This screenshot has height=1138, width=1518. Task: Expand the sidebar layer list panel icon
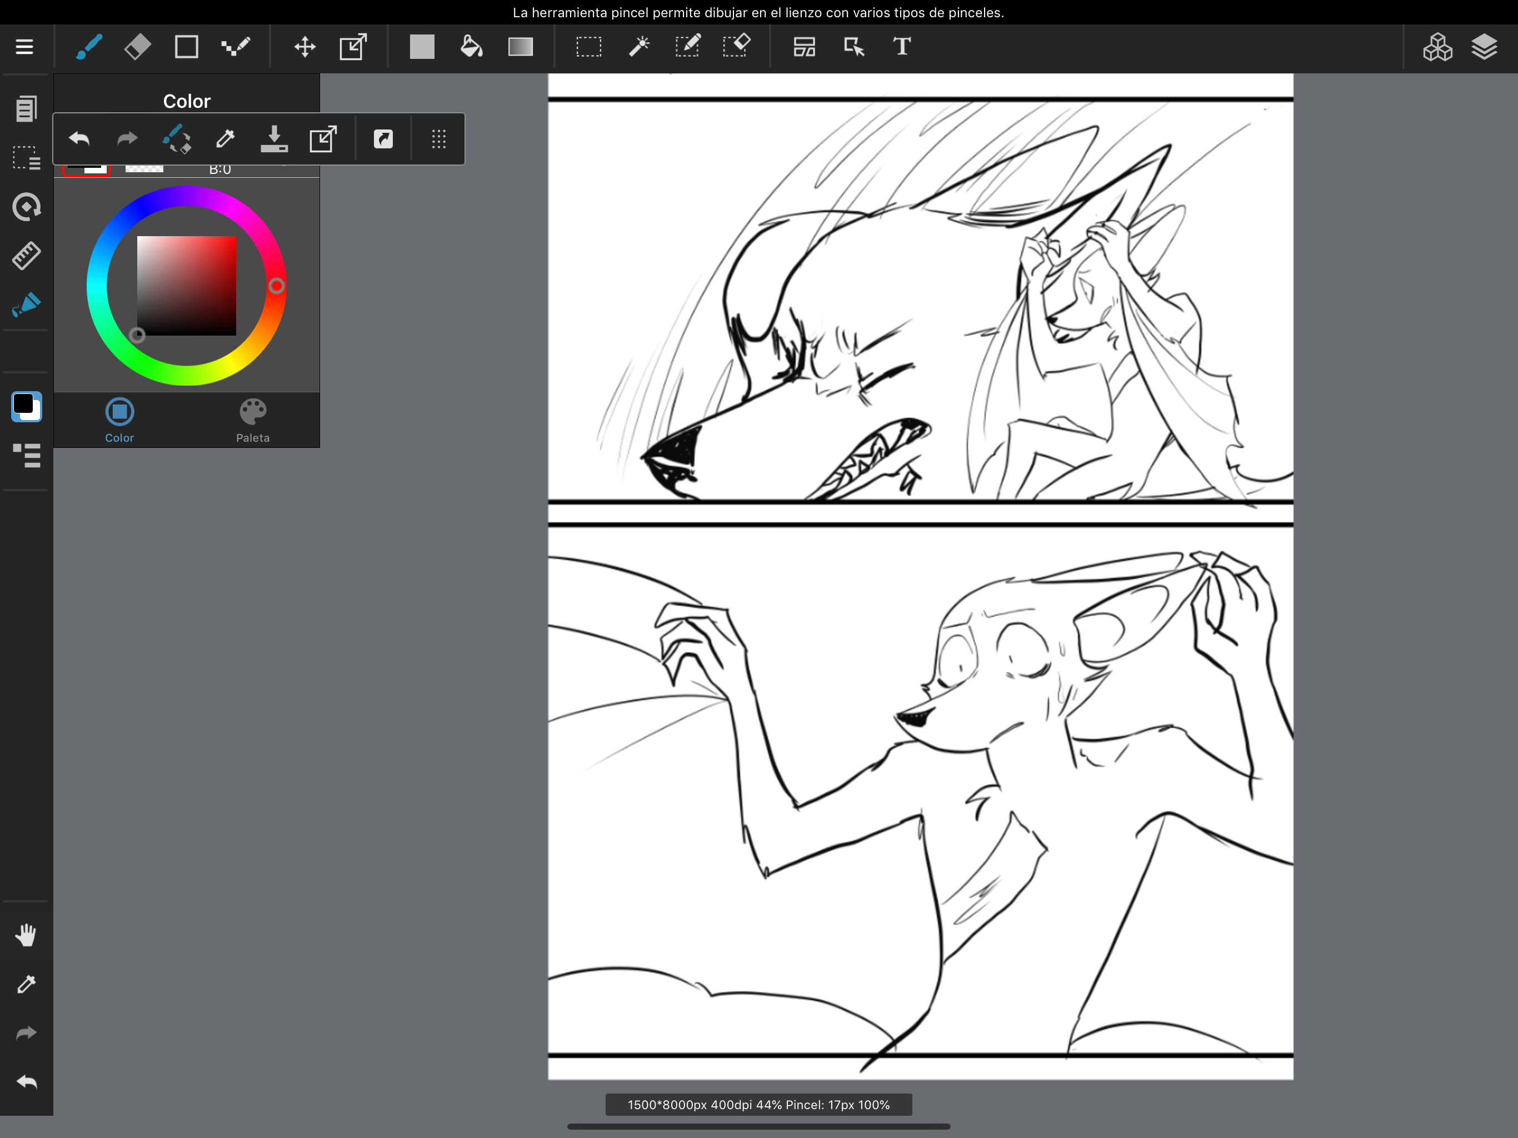26,455
